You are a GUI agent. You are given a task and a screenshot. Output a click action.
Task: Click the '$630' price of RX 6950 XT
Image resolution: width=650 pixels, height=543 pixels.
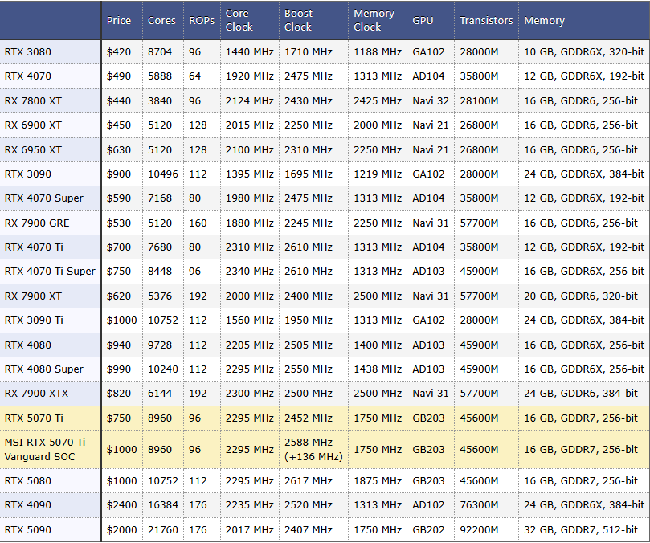(x=119, y=149)
